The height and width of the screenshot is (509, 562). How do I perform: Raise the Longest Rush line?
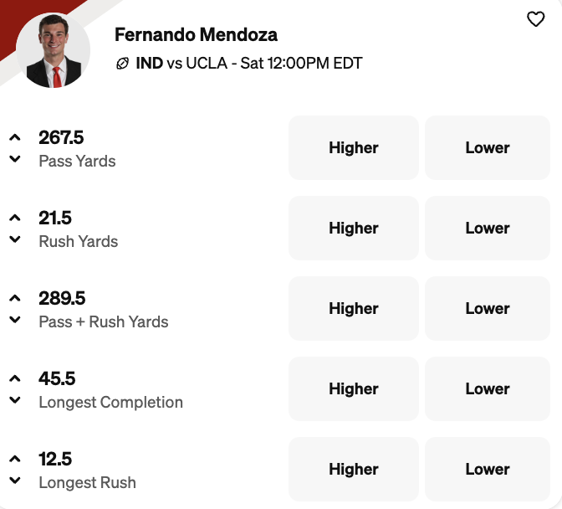tap(15, 459)
